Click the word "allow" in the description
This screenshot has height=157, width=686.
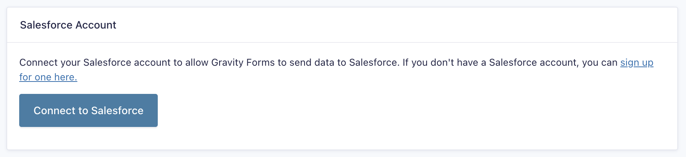(x=197, y=62)
